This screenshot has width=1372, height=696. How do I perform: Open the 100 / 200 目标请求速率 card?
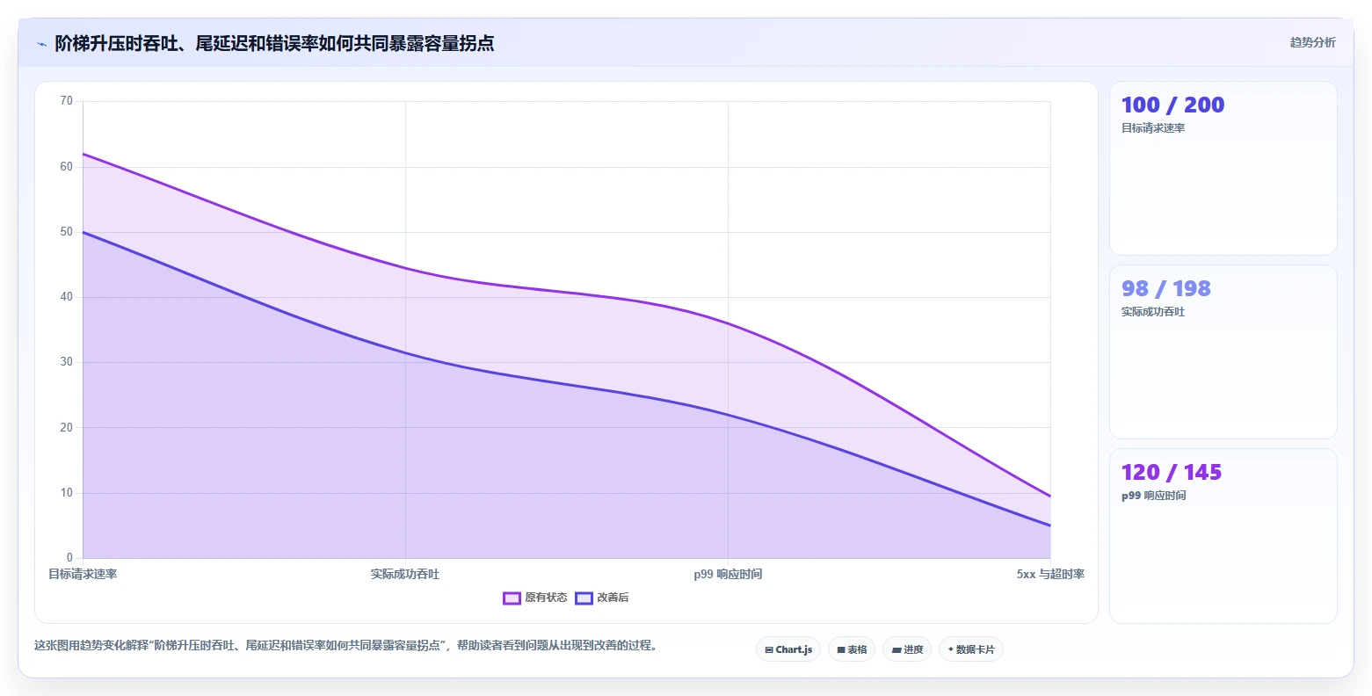tap(1223, 169)
